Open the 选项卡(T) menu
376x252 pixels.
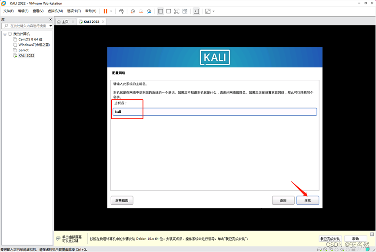tap(74, 11)
